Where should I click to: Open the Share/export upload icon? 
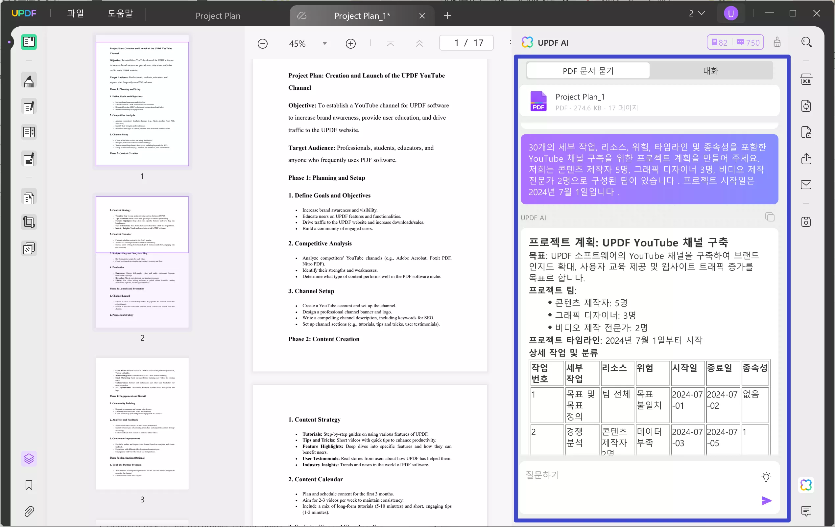point(806,159)
